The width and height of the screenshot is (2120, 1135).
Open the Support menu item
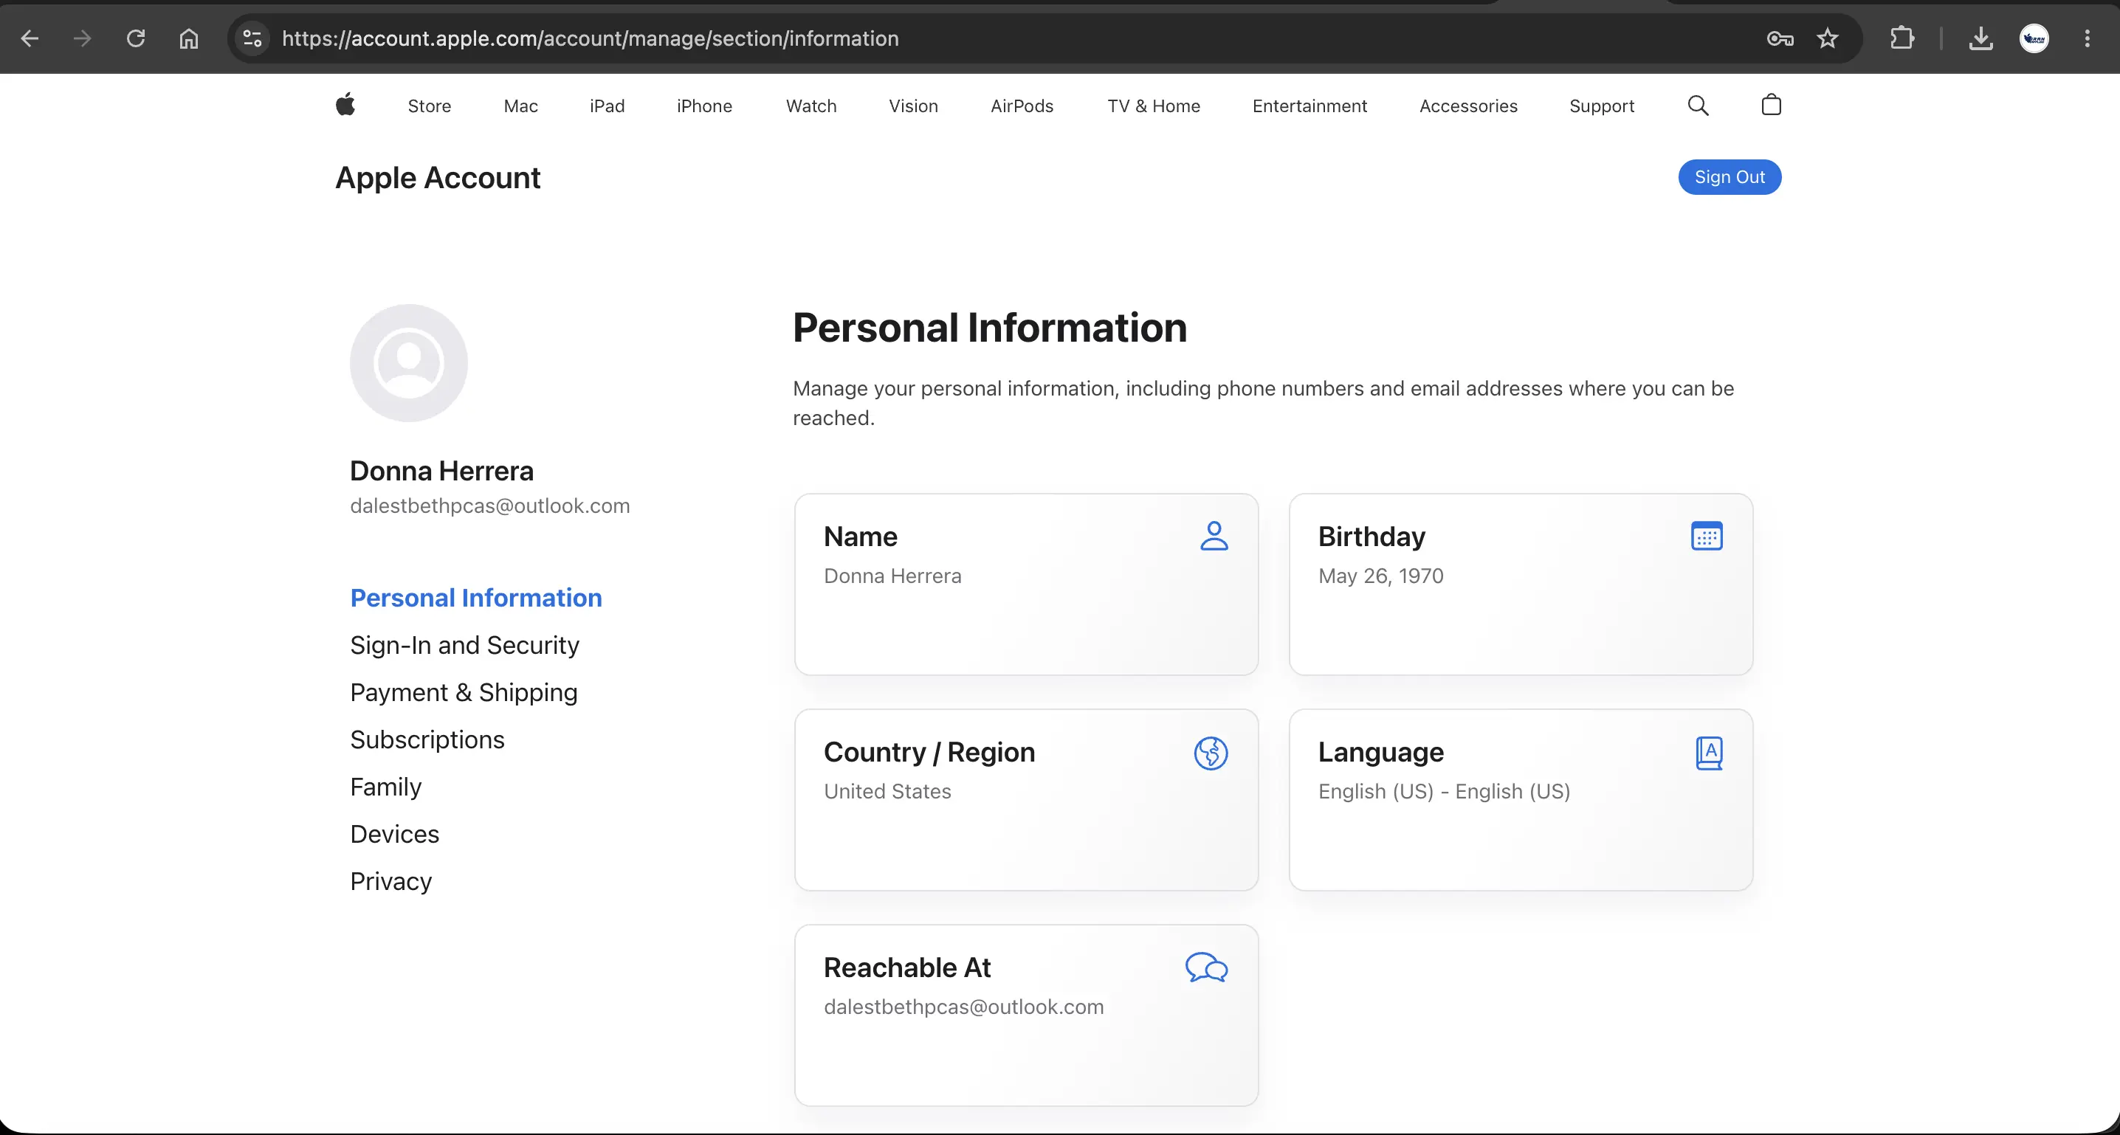[1602, 106]
